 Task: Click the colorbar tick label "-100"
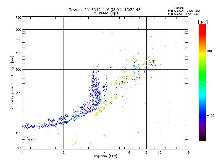click(x=210, y=115)
